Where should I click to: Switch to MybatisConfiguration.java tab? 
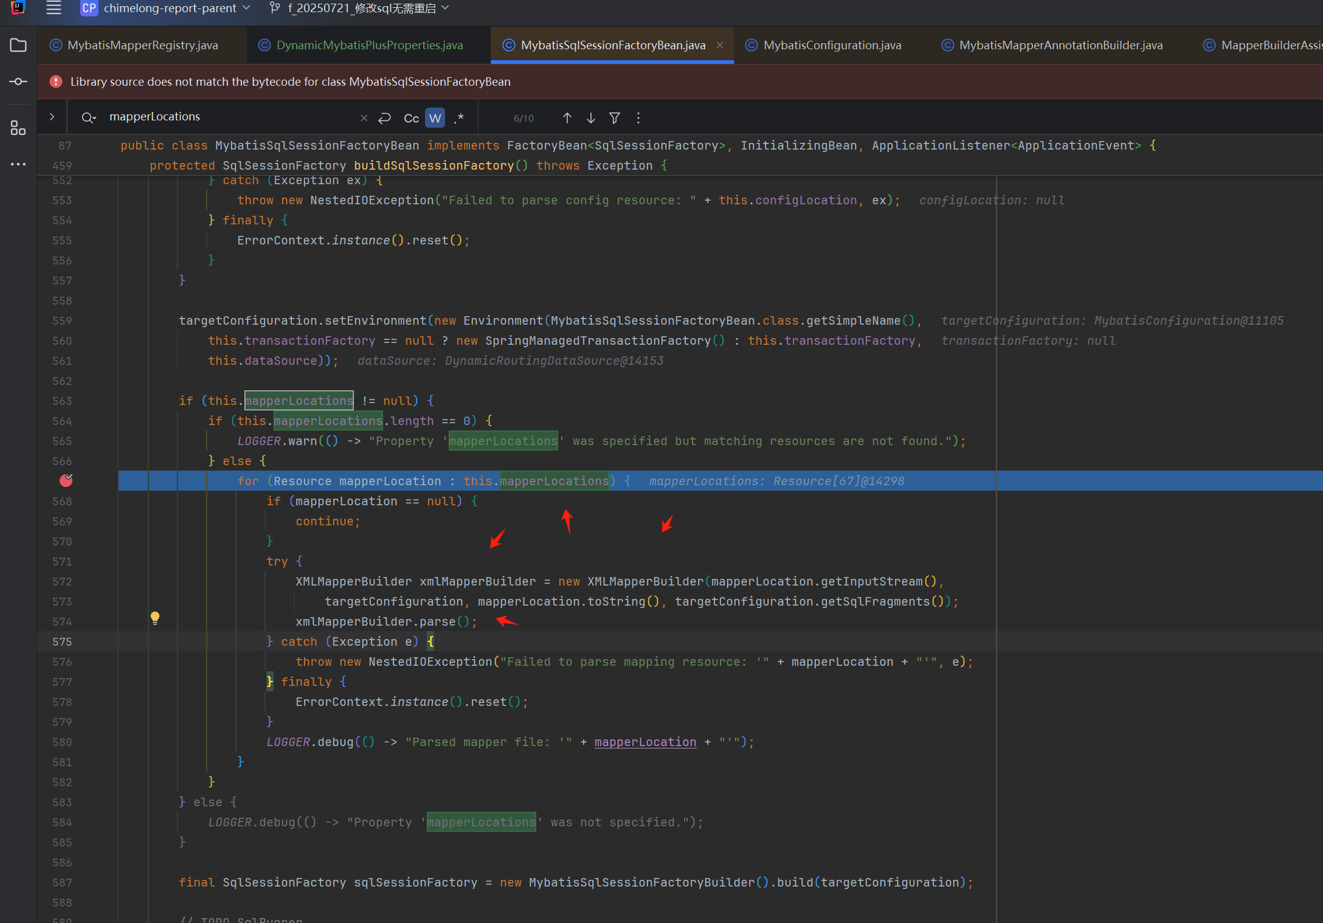831,45
